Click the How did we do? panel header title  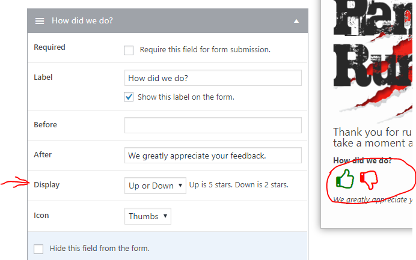pyautogui.click(x=82, y=20)
